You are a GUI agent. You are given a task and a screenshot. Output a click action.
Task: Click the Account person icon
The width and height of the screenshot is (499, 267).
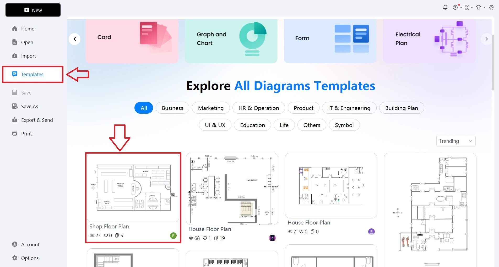(15, 244)
